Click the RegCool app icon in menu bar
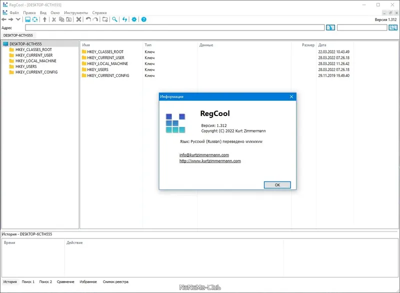 pyautogui.click(x=5, y=12)
